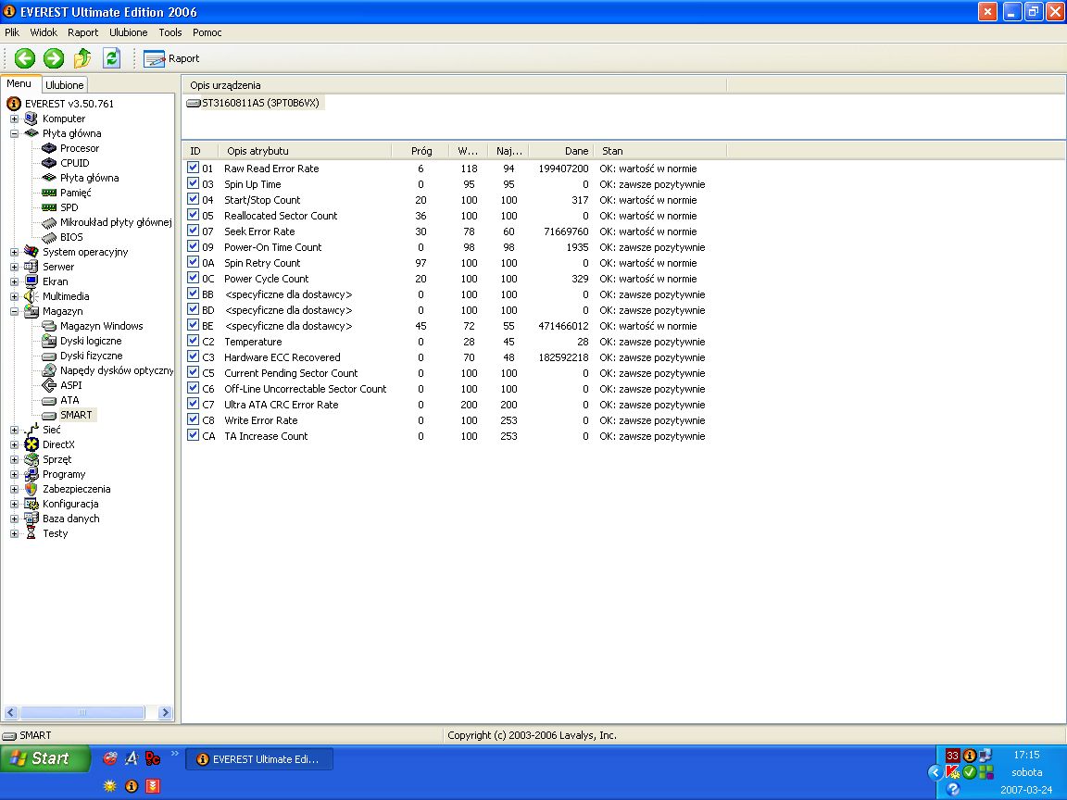Click the Baza danych icon
Image resolution: width=1067 pixels, height=800 pixels.
[x=31, y=519]
